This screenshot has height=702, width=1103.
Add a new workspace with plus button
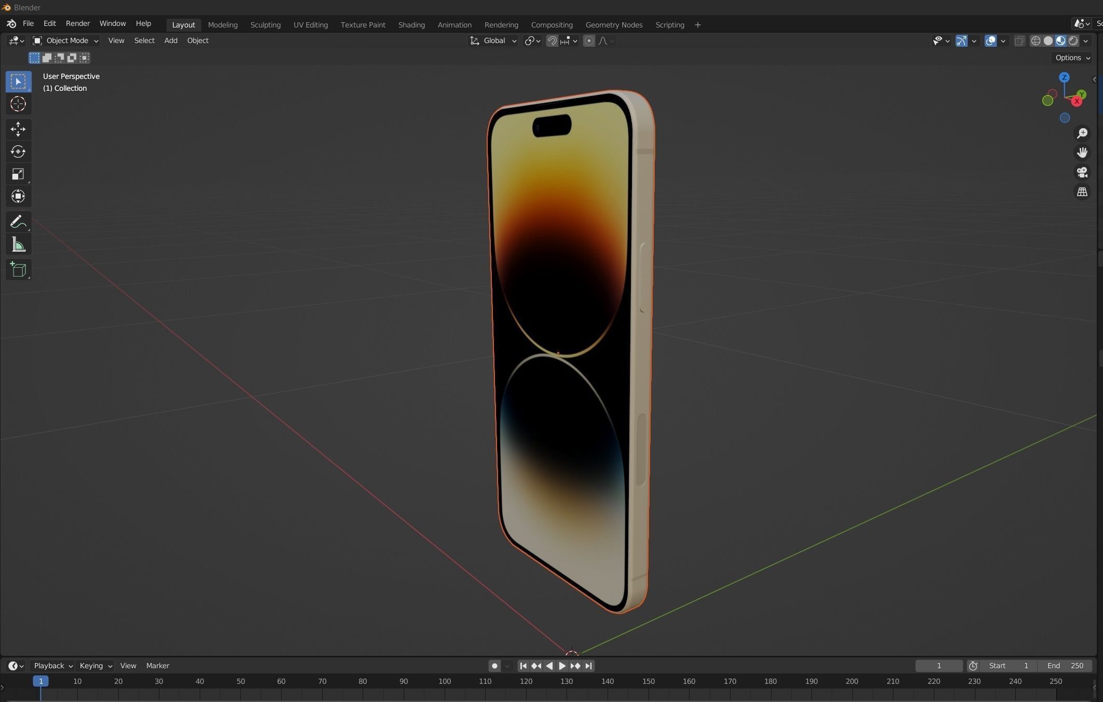[x=698, y=25]
